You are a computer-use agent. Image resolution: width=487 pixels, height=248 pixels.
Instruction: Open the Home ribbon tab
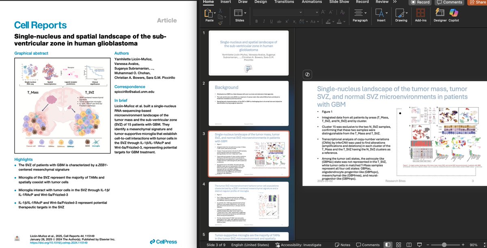(x=208, y=2)
